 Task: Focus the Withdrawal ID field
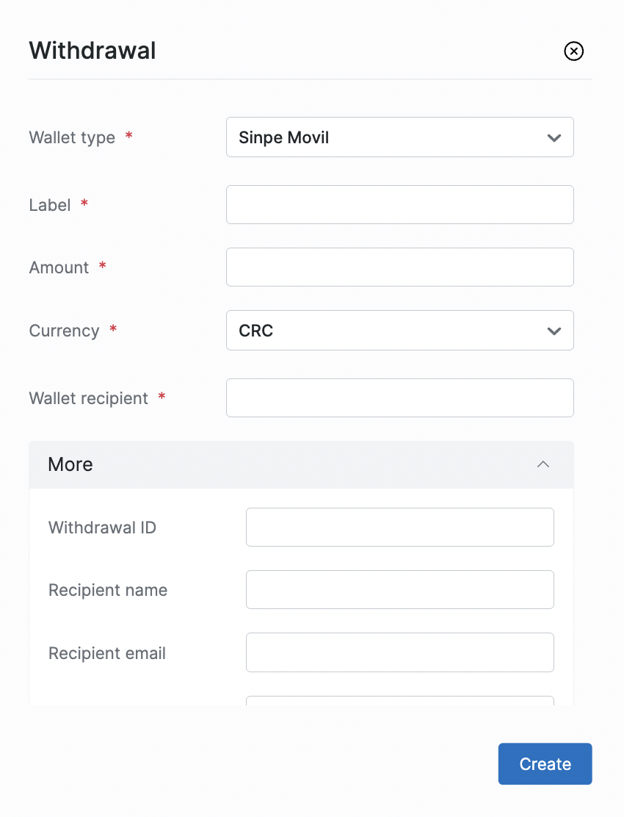(x=399, y=527)
